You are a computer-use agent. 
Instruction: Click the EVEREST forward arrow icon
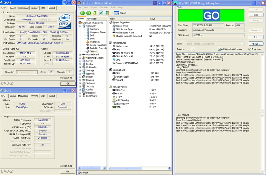coord(88,13)
